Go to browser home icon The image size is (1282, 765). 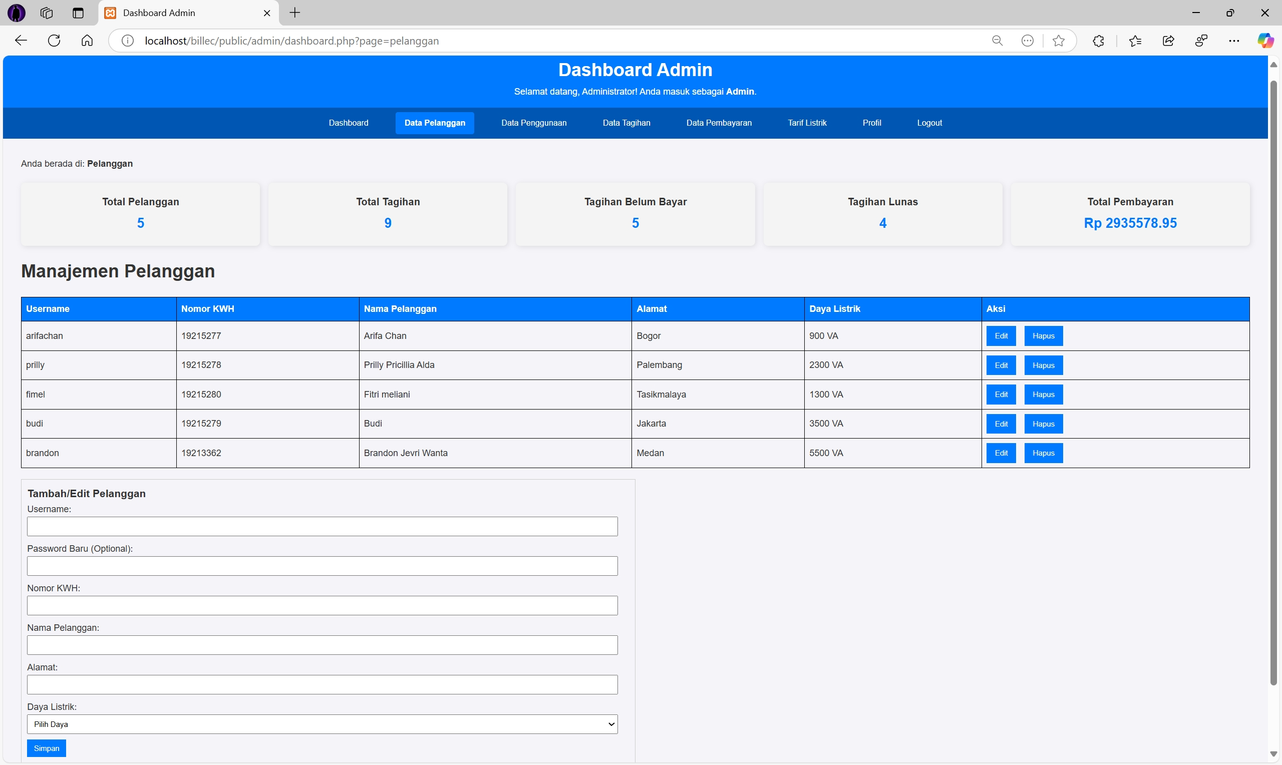click(87, 41)
